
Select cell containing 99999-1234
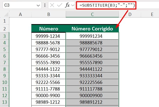(49, 36)
